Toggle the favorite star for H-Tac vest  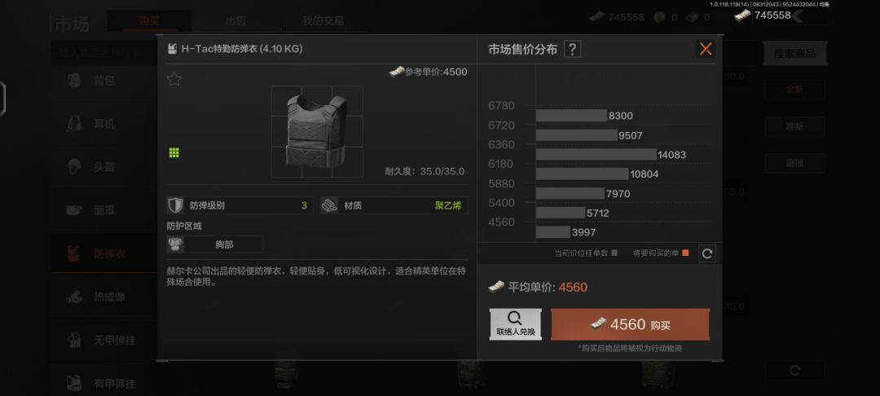174,79
